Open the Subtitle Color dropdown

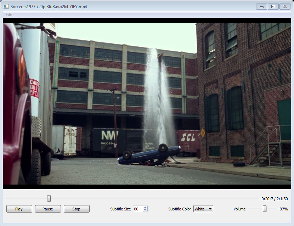click(x=203, y=209)
